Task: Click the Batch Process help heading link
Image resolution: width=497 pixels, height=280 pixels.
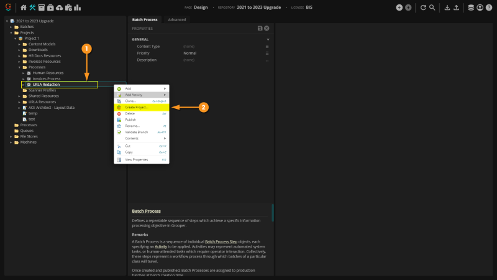Action: pos(146,211)
